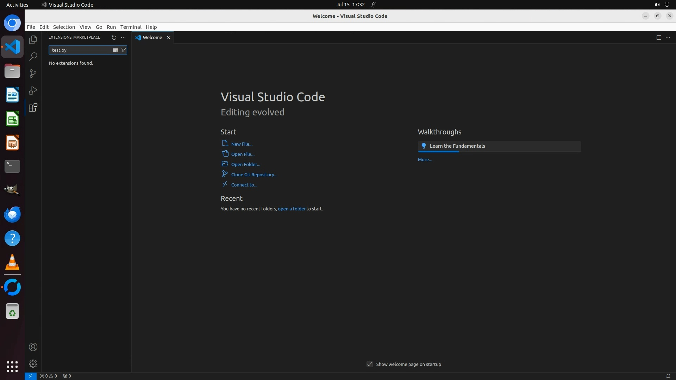
Task: Open the Accounts menu icon
Action: pyautogui.click(x=33, y=347)
